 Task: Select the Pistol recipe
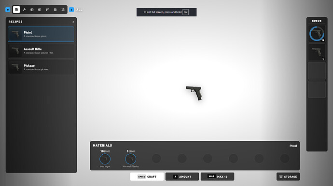point(41,34)
